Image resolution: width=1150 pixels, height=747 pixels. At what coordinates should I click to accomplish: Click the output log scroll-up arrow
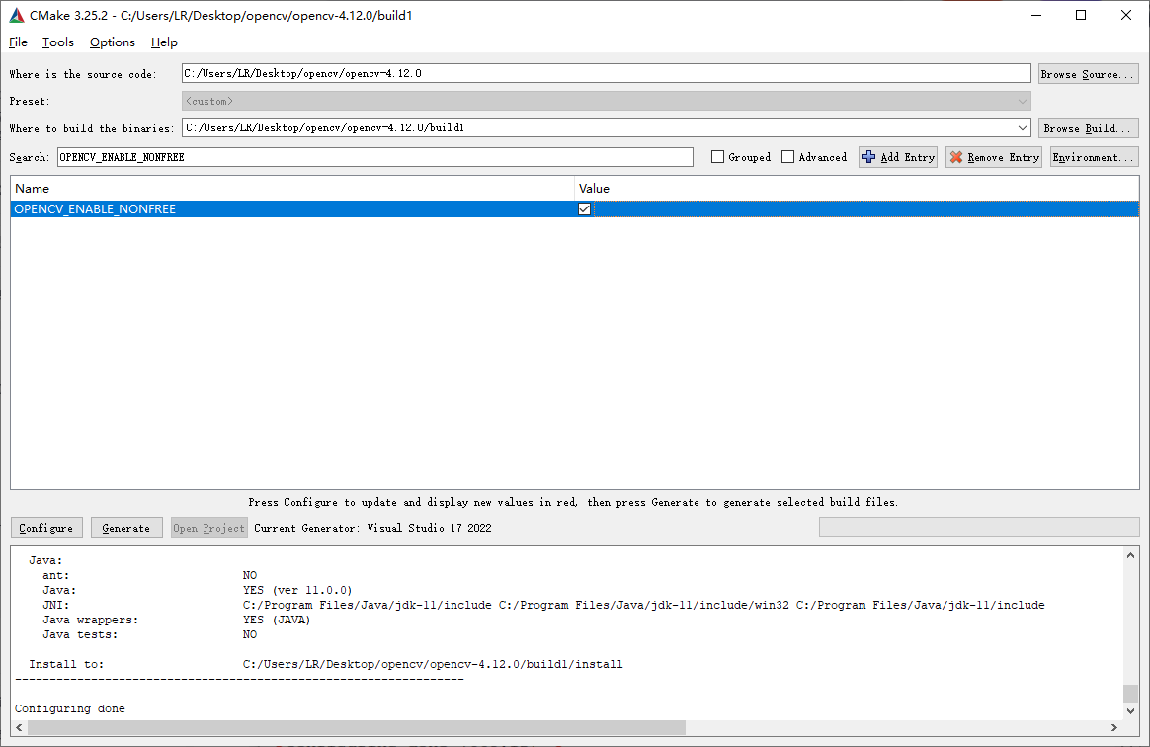[x=1130, y=555]
